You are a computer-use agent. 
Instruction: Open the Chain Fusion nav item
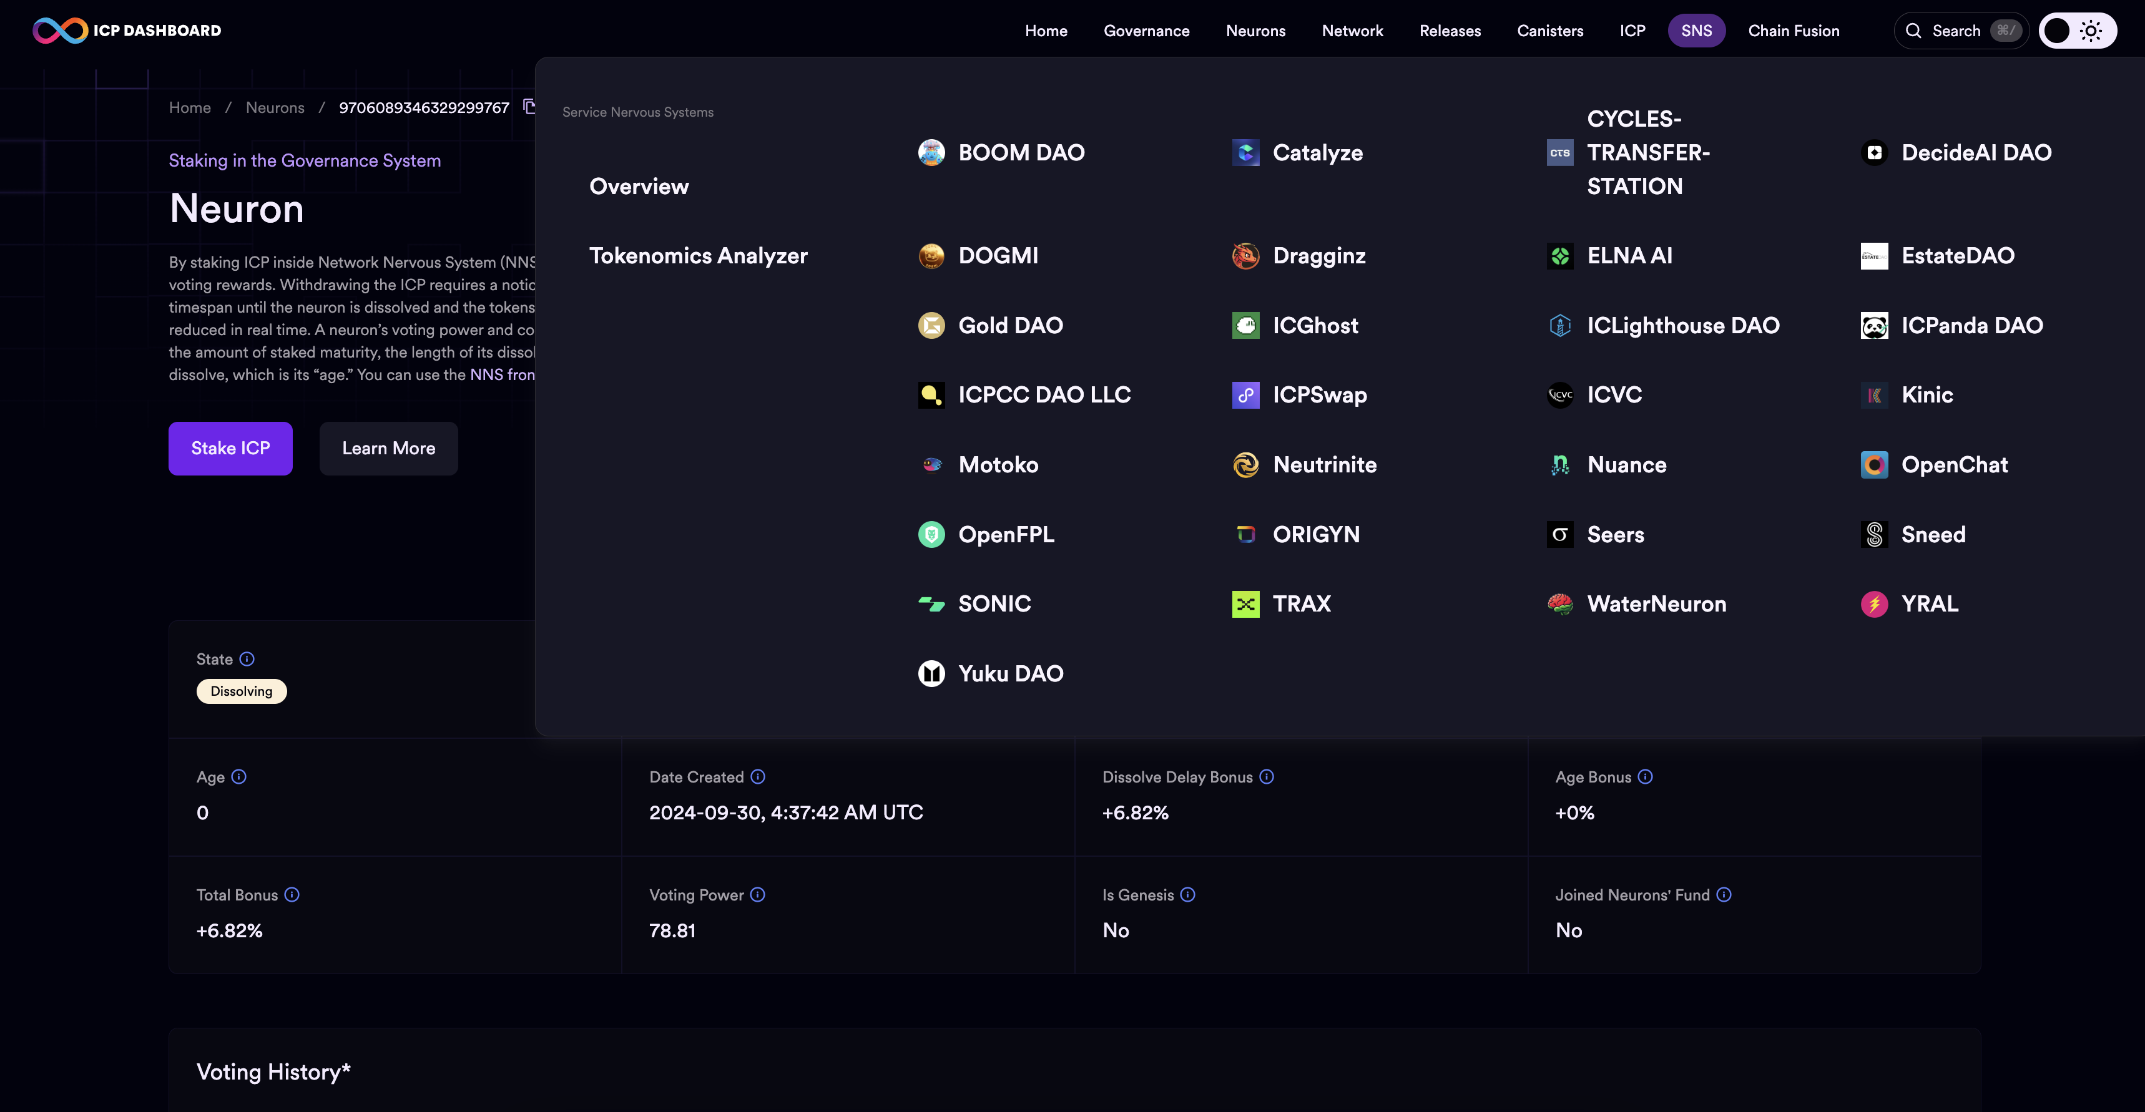(1794, 31)
